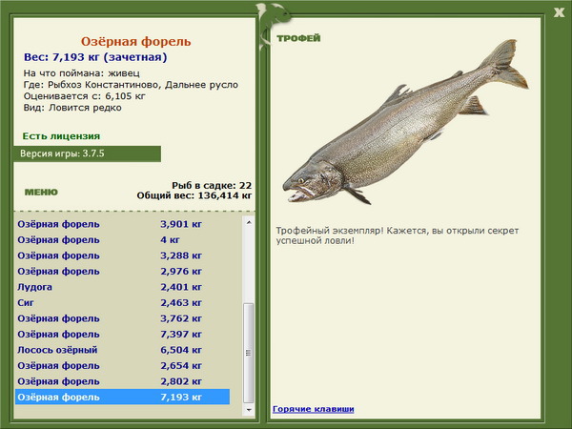Viewport: 572px width, 429px height.
Task: Select Озёрная форель 2,802 кг row
Action: point(123,380)
